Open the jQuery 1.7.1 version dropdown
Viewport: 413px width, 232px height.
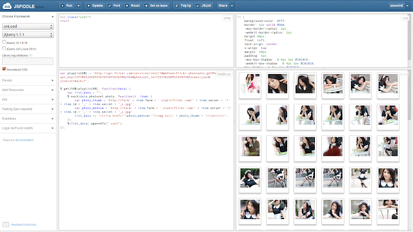tap(28, 34)
